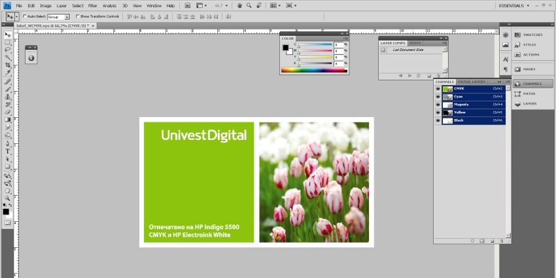The width and height of the screenshot is (556, 278).
Task: Click the Cyan slider in Color panel
Action: pyautogui.click(x=315, y=44)
